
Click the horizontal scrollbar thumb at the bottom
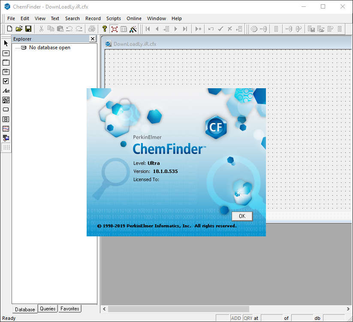click(178, 309)
